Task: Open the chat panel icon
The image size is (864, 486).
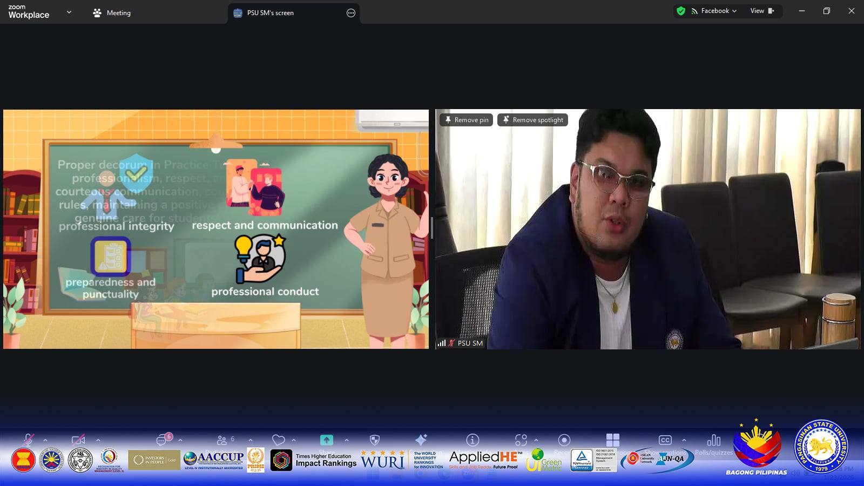Action: (x=162, y=440)
